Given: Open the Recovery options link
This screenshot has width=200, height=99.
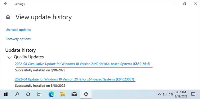Looking at the screenshot, I should (18, 39).
